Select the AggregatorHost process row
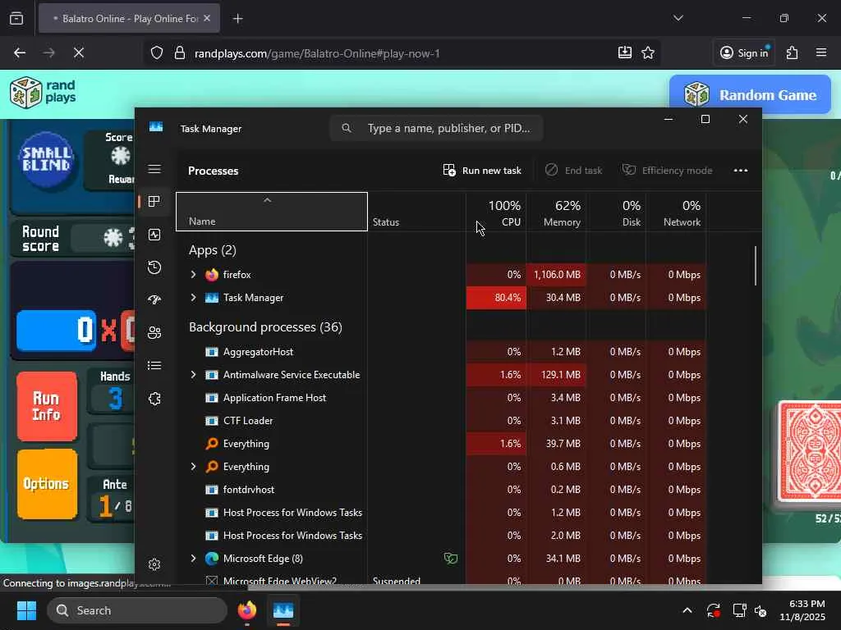Image resolution: width=841 pixels, height=630 pixels. point(441,351)
